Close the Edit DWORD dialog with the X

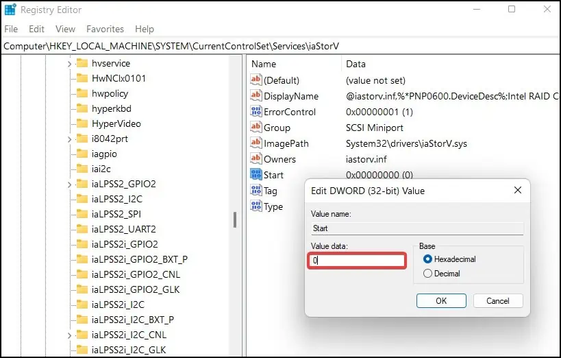pyautogui.click(x=517, y=190)
